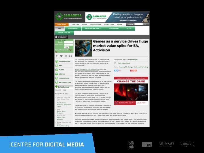Click the RSS link under Latest Jobs
The width and height of the screenshot is (204, 153).
coord(65,90)
